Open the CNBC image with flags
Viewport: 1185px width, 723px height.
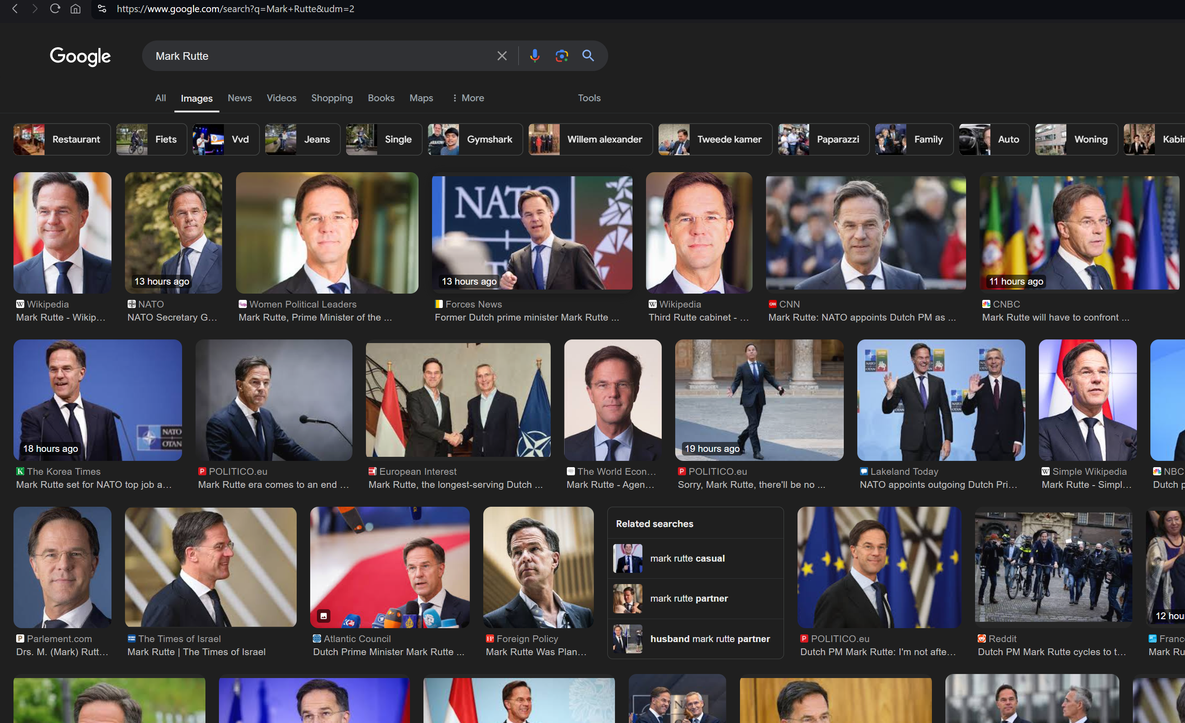click(1079, 233)
